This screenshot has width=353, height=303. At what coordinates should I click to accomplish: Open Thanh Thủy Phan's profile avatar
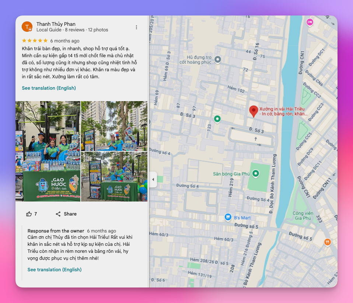pyautogui.click(x=27, y=27)
